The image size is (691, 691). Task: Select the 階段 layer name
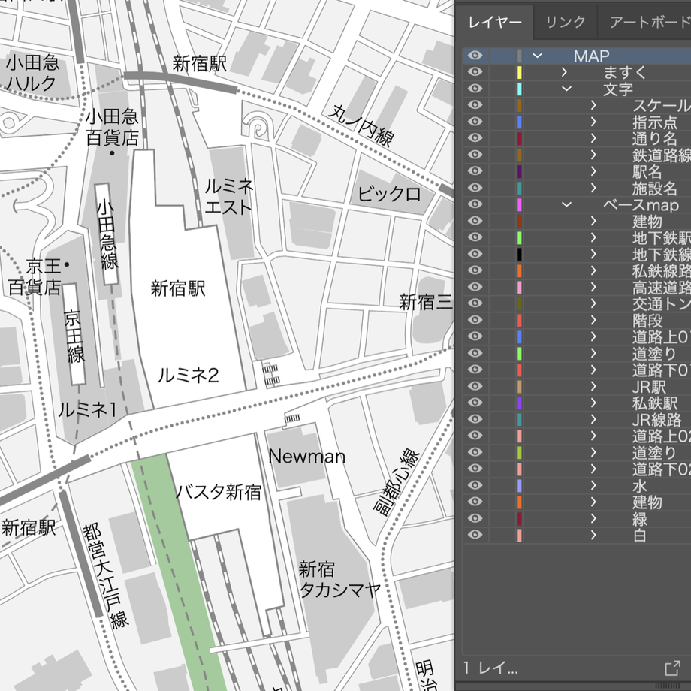[647, 321]
